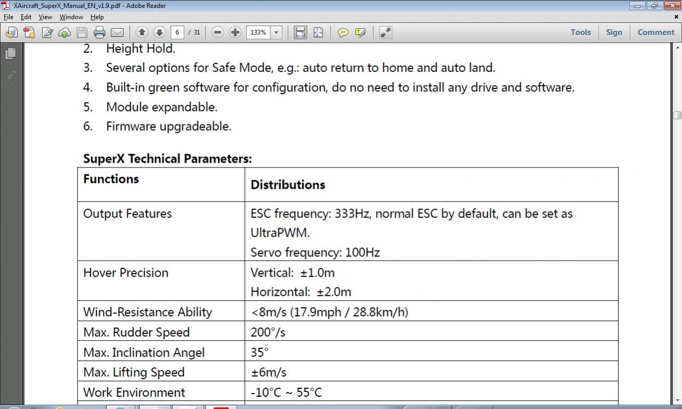
Task: Open the Sign pane
Action: [x=614, y=32]
